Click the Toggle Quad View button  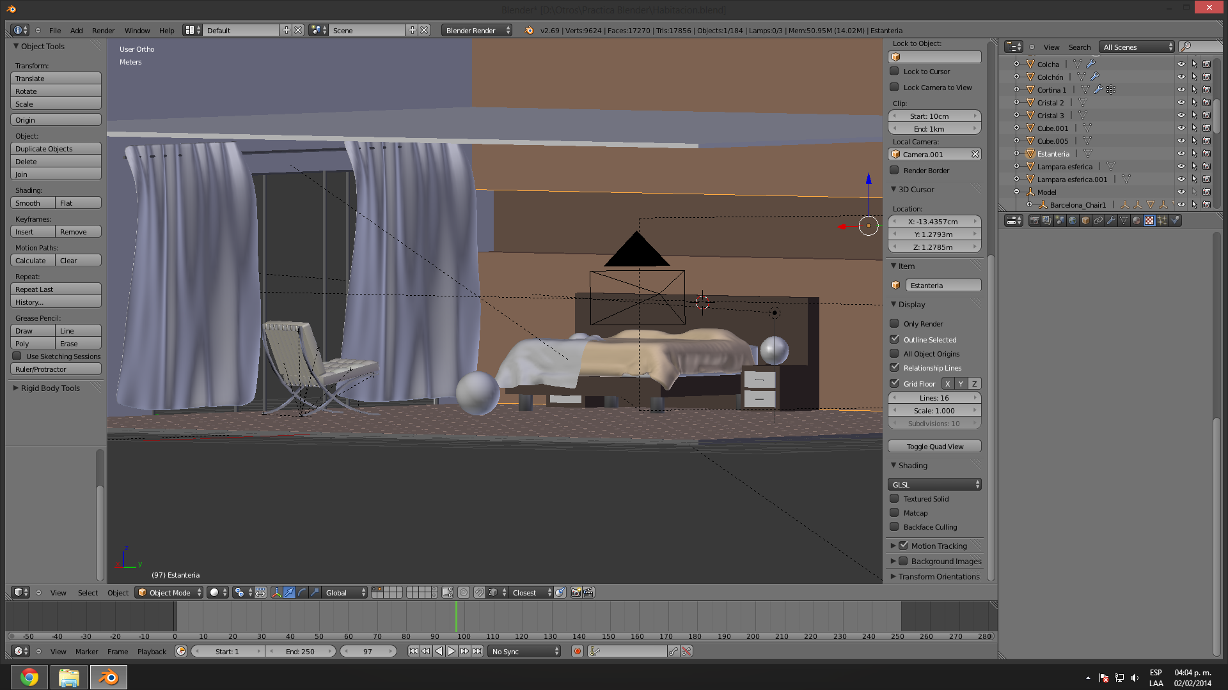coord(934,446)
